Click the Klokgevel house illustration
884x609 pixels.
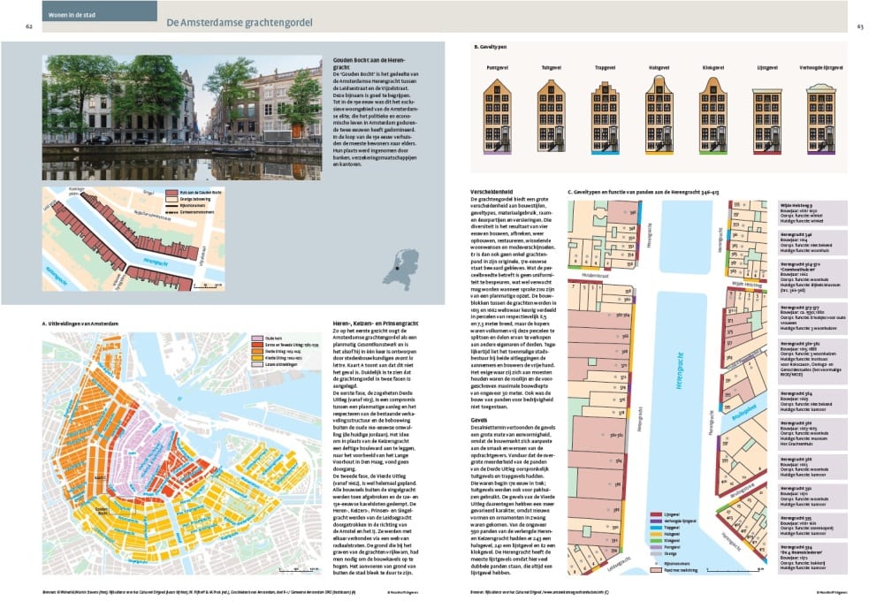click(x=713, y=116)
